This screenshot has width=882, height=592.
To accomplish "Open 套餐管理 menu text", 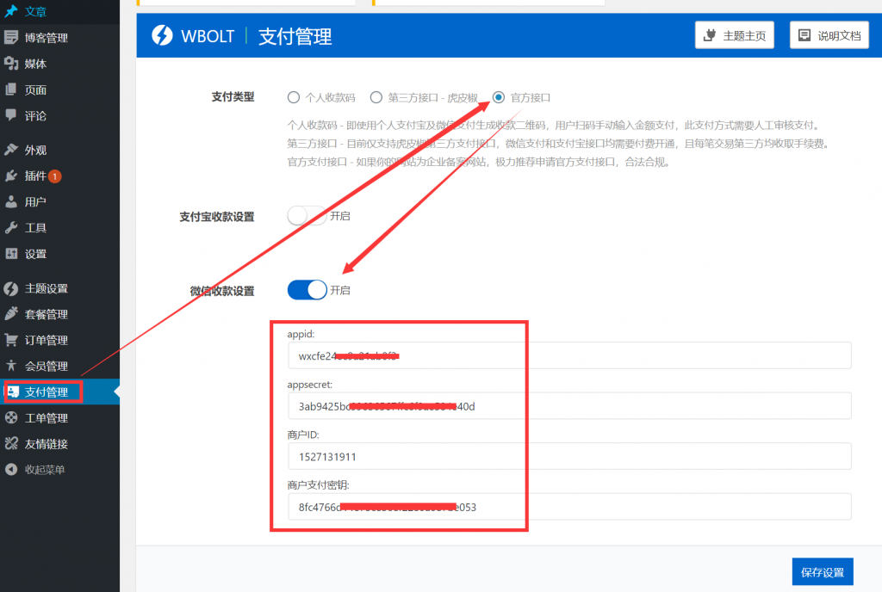I will tap(47, 315).
